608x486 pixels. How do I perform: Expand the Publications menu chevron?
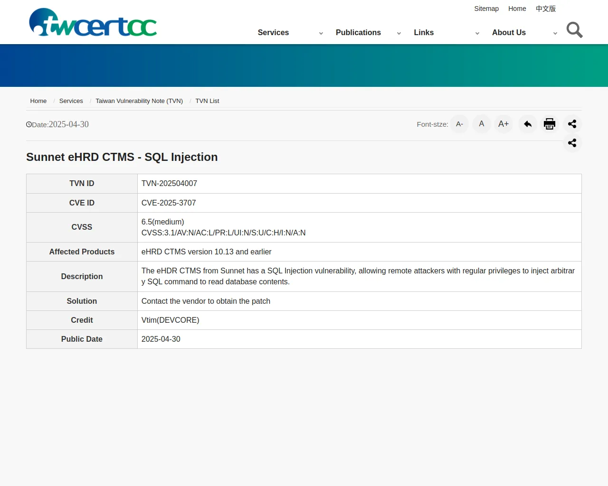399,33
